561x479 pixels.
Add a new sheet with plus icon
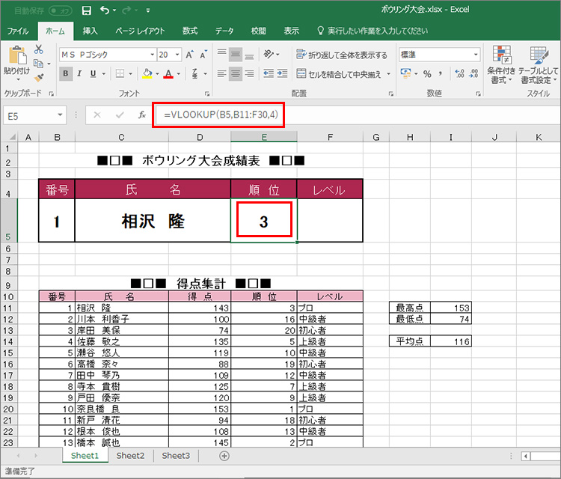pos(224,456)
